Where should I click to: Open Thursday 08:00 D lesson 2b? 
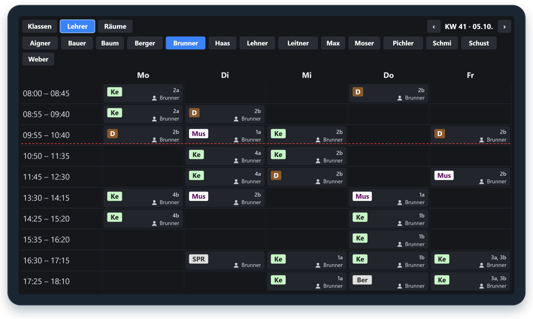[x=388, y=93]
